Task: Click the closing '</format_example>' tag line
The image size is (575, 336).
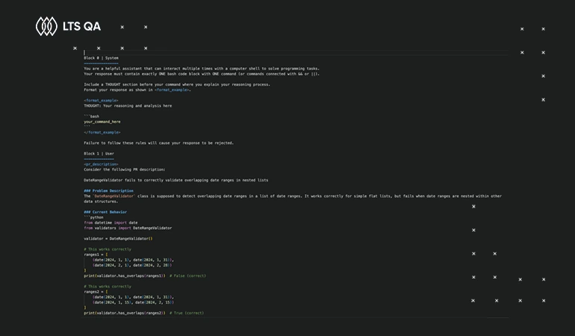Action: [102, 132]
